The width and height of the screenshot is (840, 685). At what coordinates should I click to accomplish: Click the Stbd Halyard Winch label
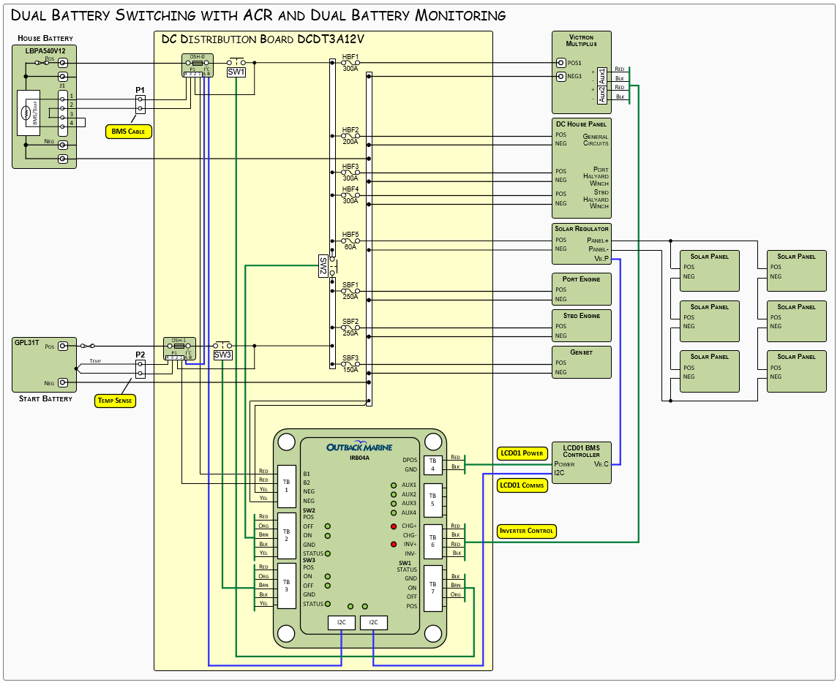tap(596, 199)
